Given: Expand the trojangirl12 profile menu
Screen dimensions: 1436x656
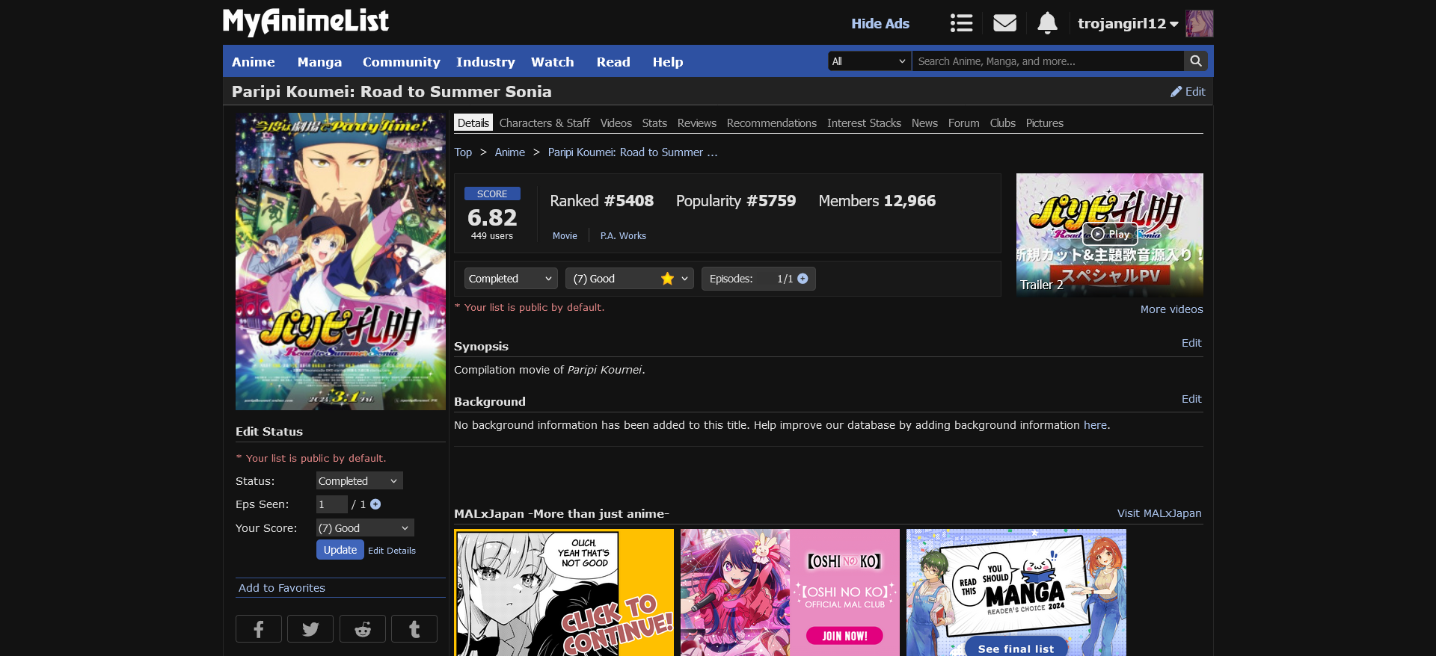Looking at the screenshot, I should click(x=1128, y=23).
